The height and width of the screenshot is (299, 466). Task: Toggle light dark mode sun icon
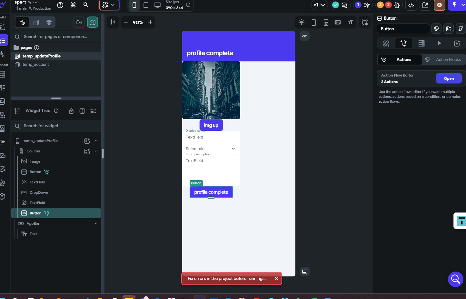click(x=302, y=22)
